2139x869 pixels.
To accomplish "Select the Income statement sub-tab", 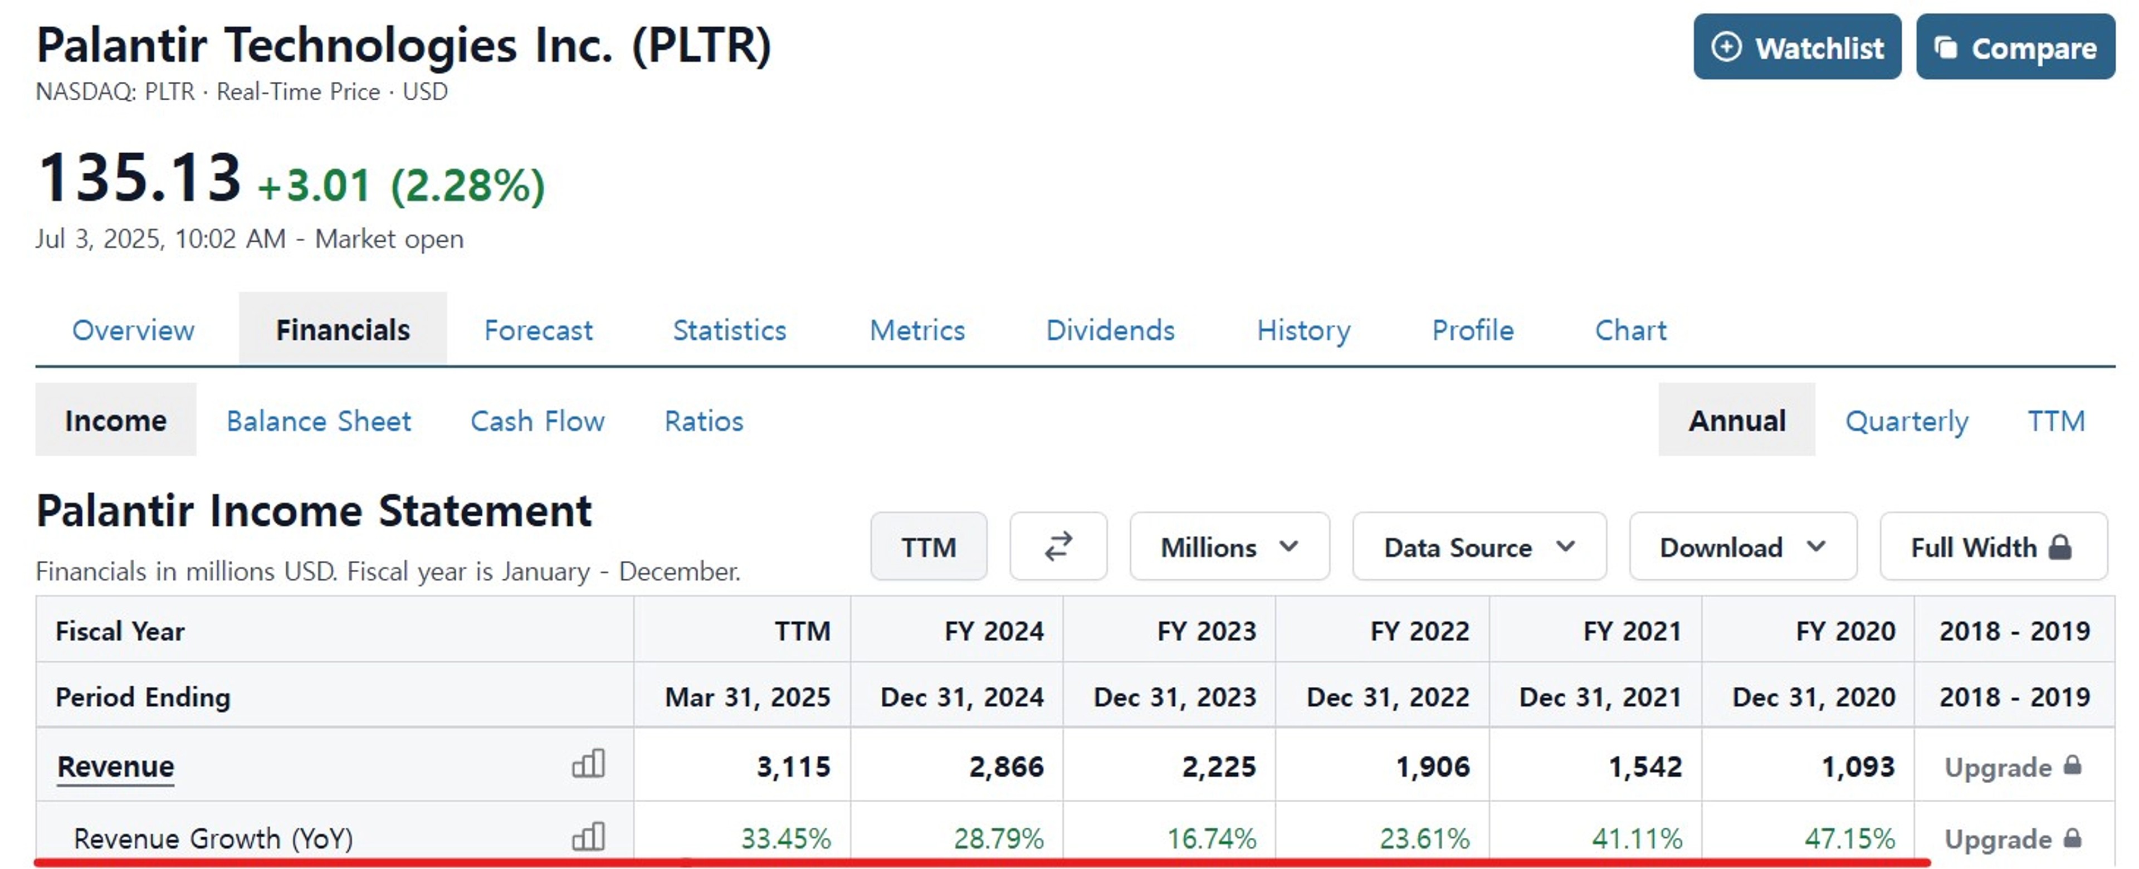I will 115,421.
